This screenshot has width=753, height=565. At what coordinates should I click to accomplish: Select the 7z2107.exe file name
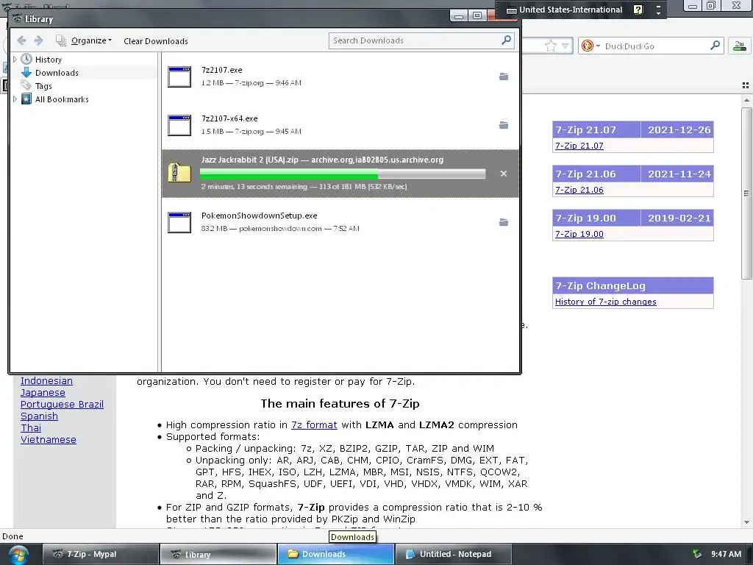[222, 70]
